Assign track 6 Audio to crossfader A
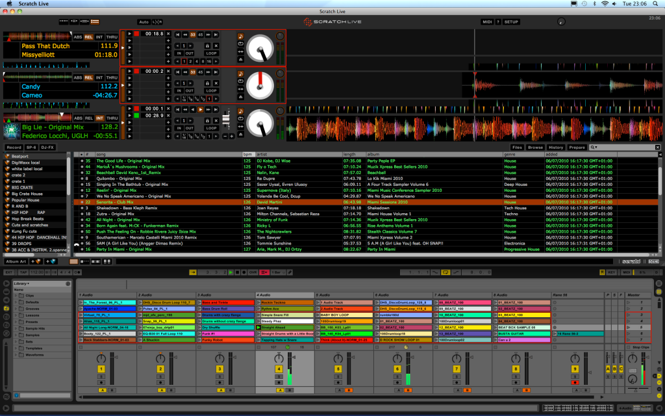The image size is (665, 416). point(398,390)
